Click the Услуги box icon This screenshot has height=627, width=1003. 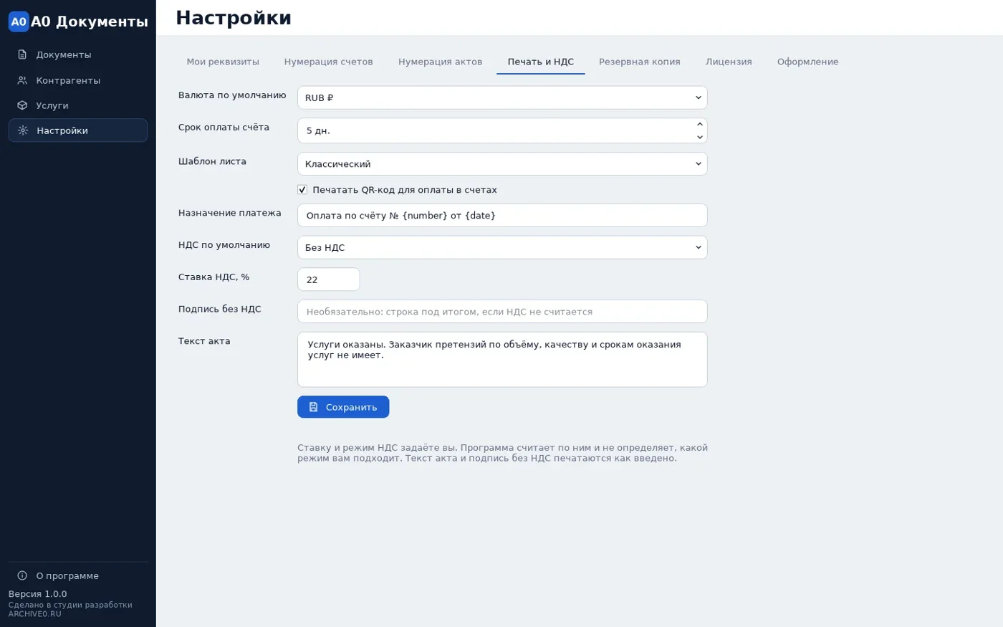pyautogui.click(x=22, y=105)
